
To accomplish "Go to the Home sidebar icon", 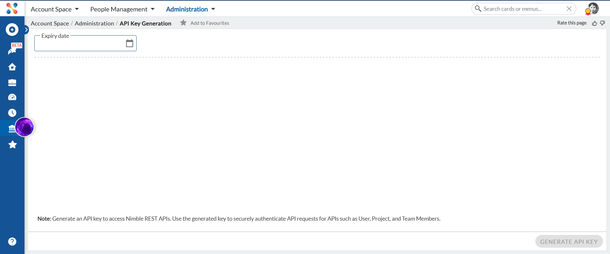I will point(12,67).
